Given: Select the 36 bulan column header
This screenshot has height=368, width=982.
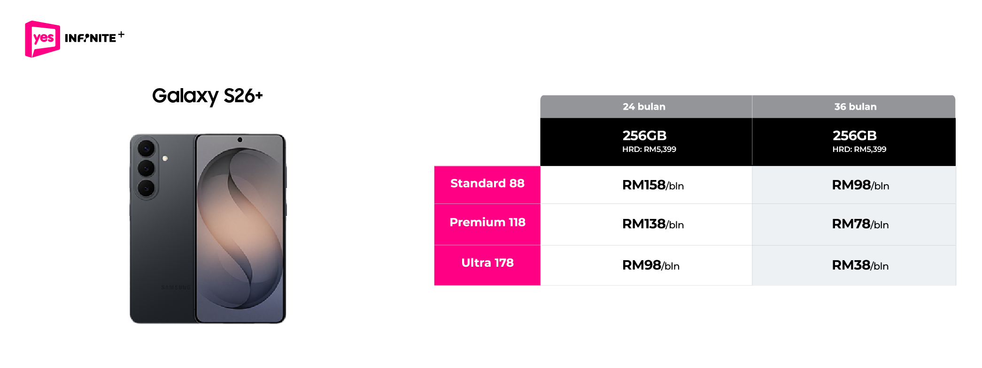Looking at the screenshot, I should pyautogui.click(x=855, y=107).
